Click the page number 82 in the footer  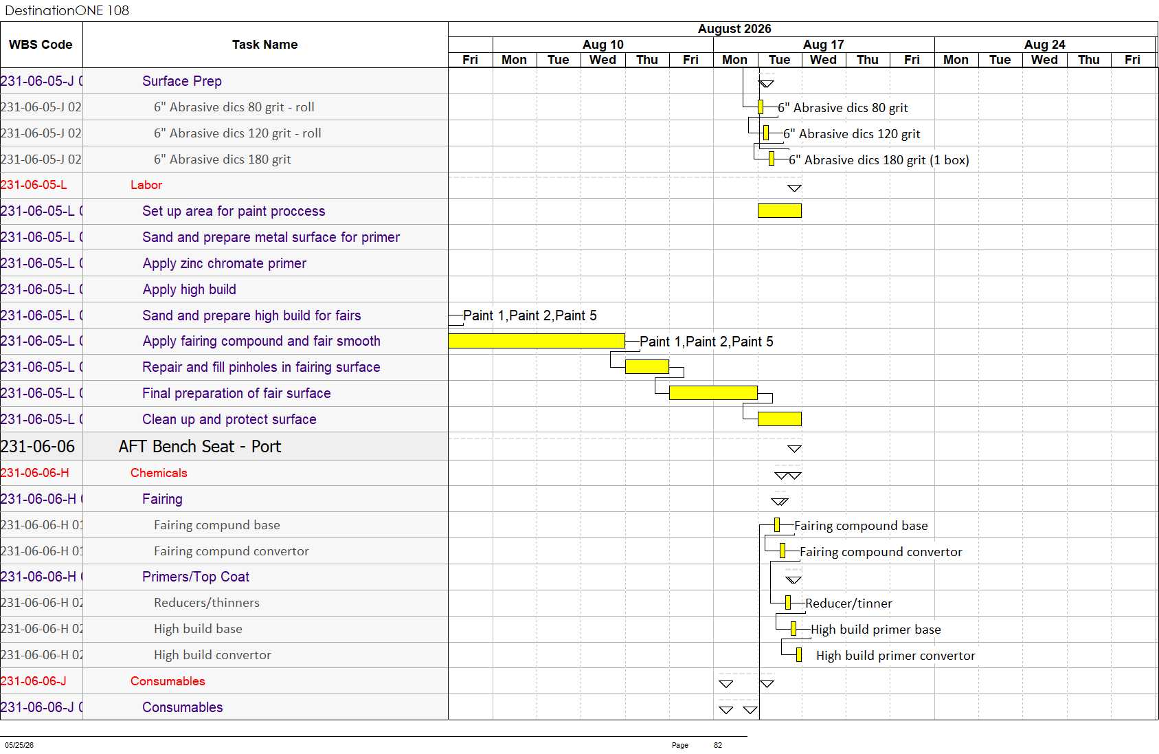(x=718, y=745)
